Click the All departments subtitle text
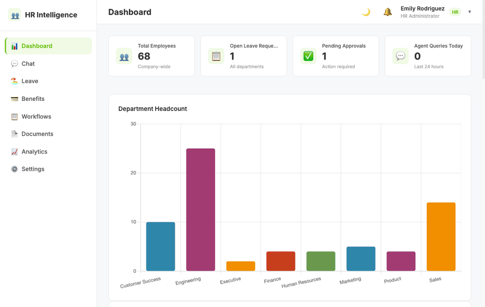The width and height of the screenshot is (485, 307). pos(247,67)
